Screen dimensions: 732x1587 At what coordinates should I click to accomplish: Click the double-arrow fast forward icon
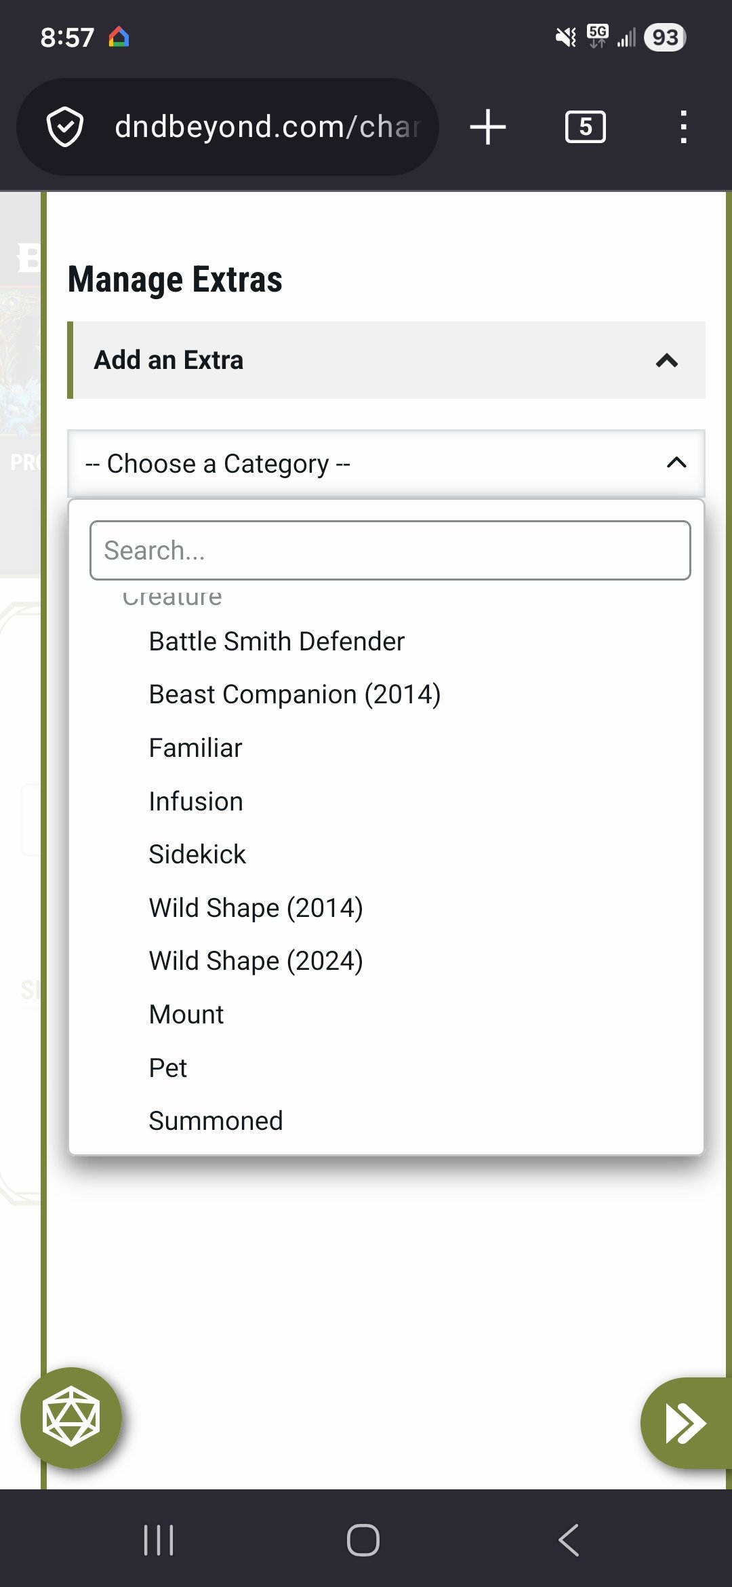(x=685, y=1423)
